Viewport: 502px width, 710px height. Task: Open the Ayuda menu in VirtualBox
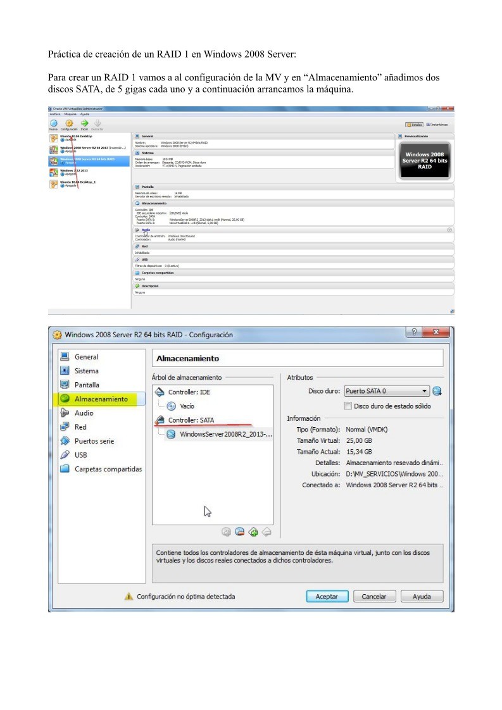[85, 114]
